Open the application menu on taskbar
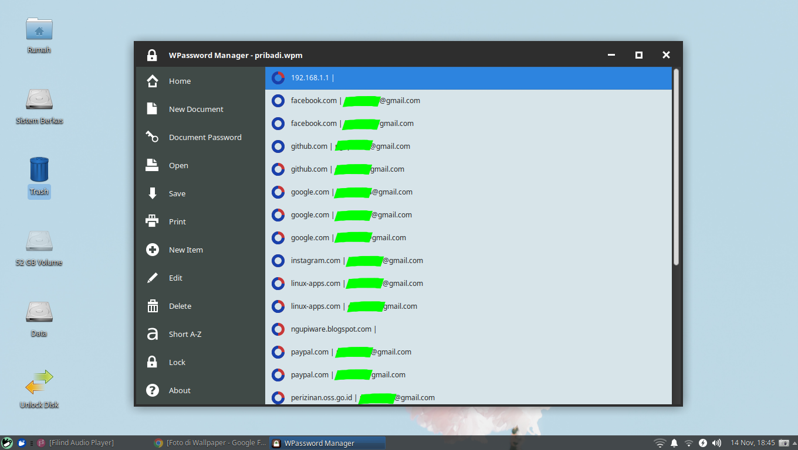 point(7,443)
